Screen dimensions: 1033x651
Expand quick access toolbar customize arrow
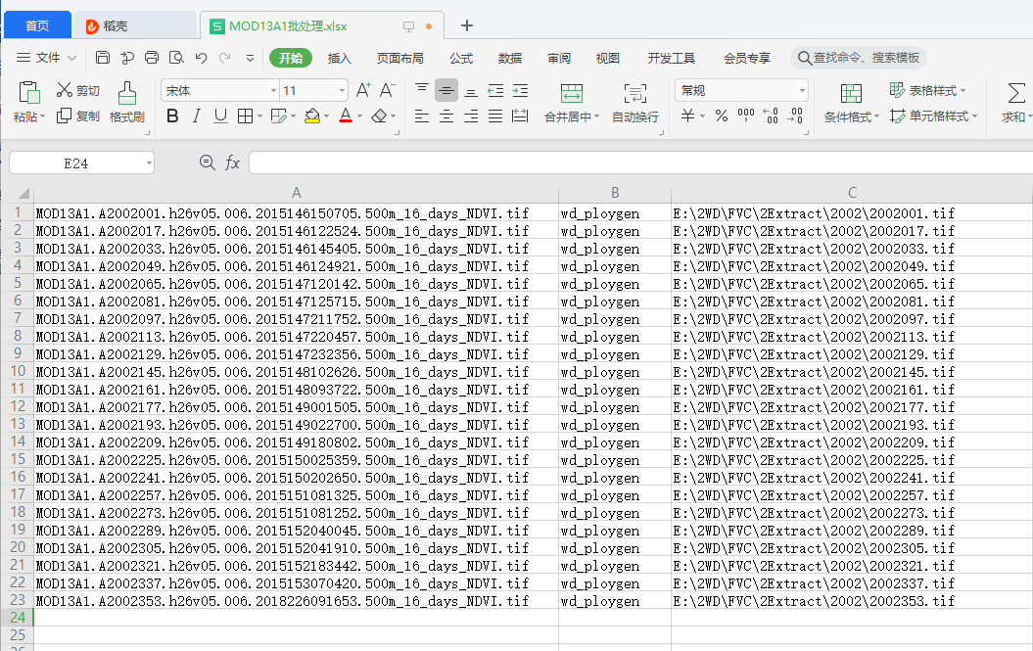(x=250, y=58)
